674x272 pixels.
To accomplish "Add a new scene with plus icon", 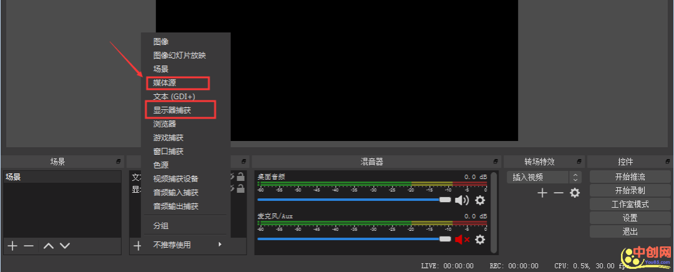I will 12,246.
